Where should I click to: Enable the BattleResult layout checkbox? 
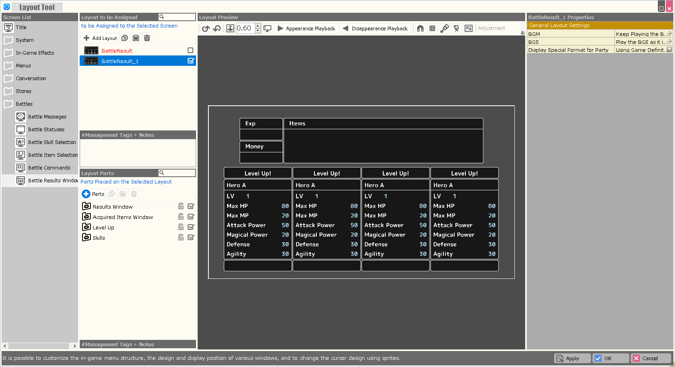click(190, 50)
